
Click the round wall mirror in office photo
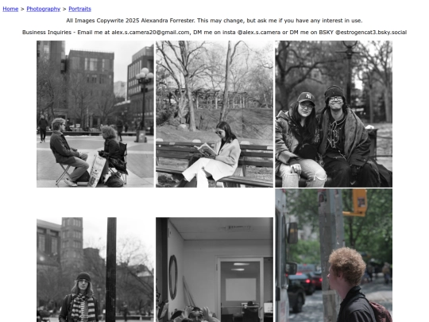click(x=173, y=277)
